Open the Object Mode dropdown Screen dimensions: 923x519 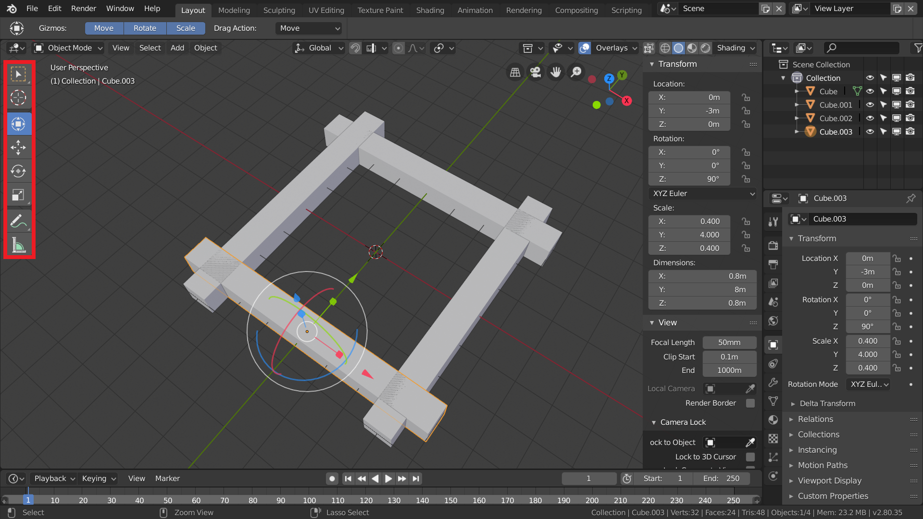[x=69, y=48]
